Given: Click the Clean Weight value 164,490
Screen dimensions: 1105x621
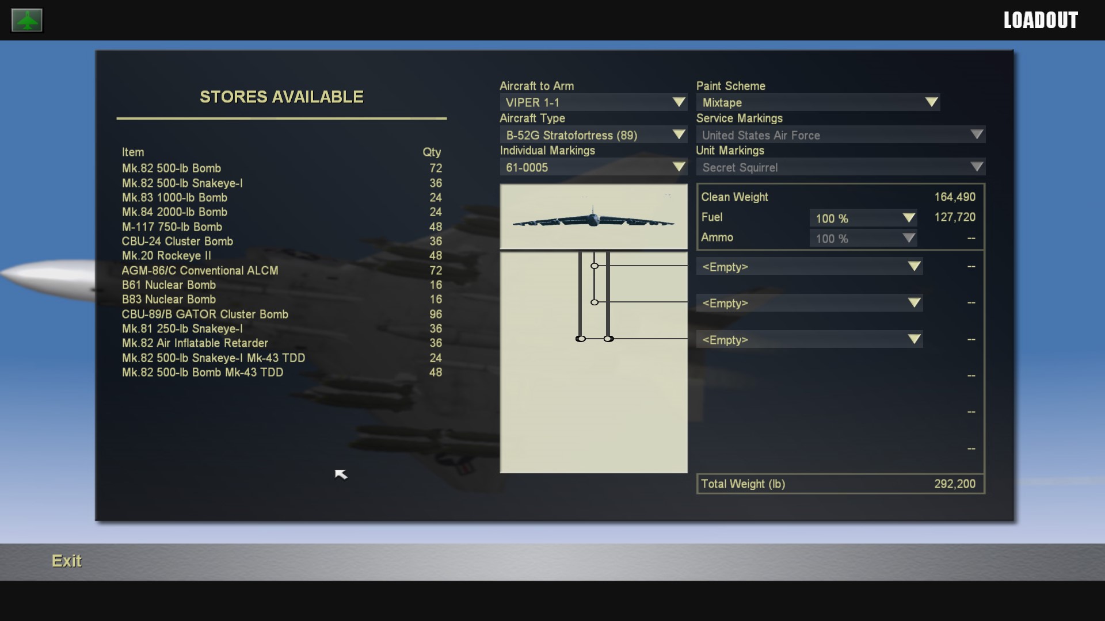Looking at the screenshot, I should (x=955, y=197).
